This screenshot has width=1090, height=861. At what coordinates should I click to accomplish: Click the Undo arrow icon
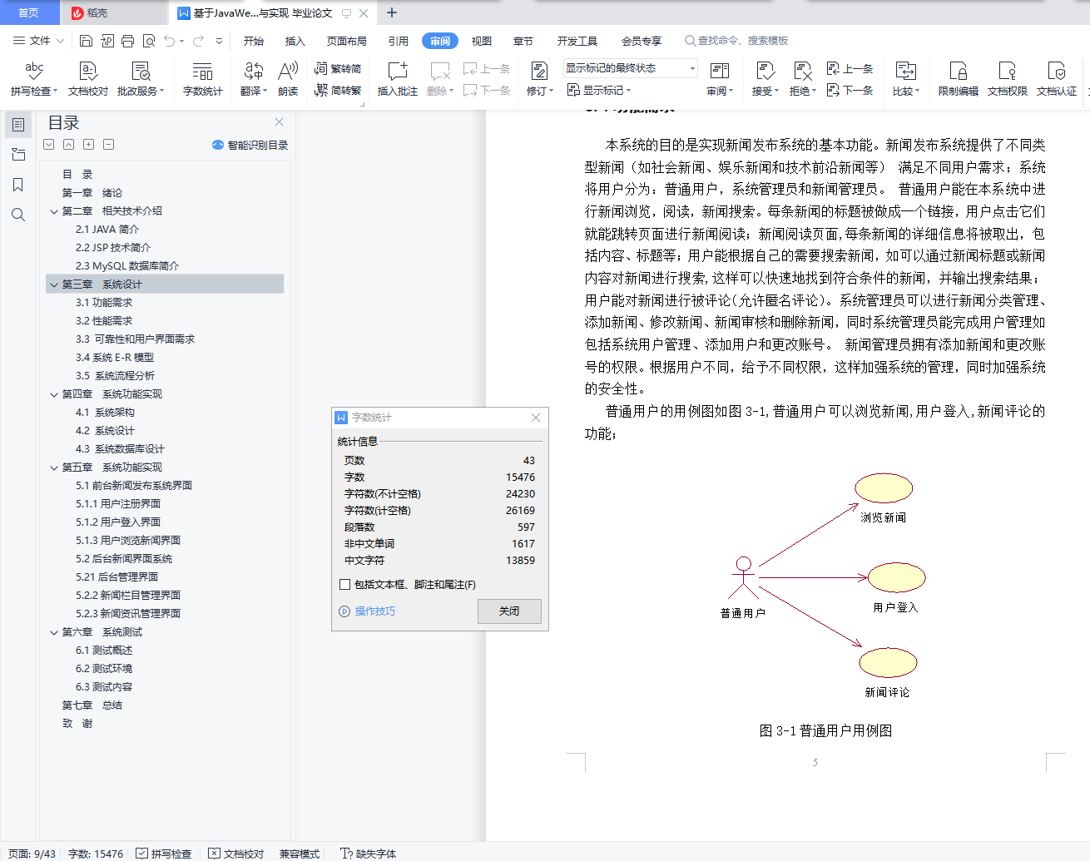170,41
